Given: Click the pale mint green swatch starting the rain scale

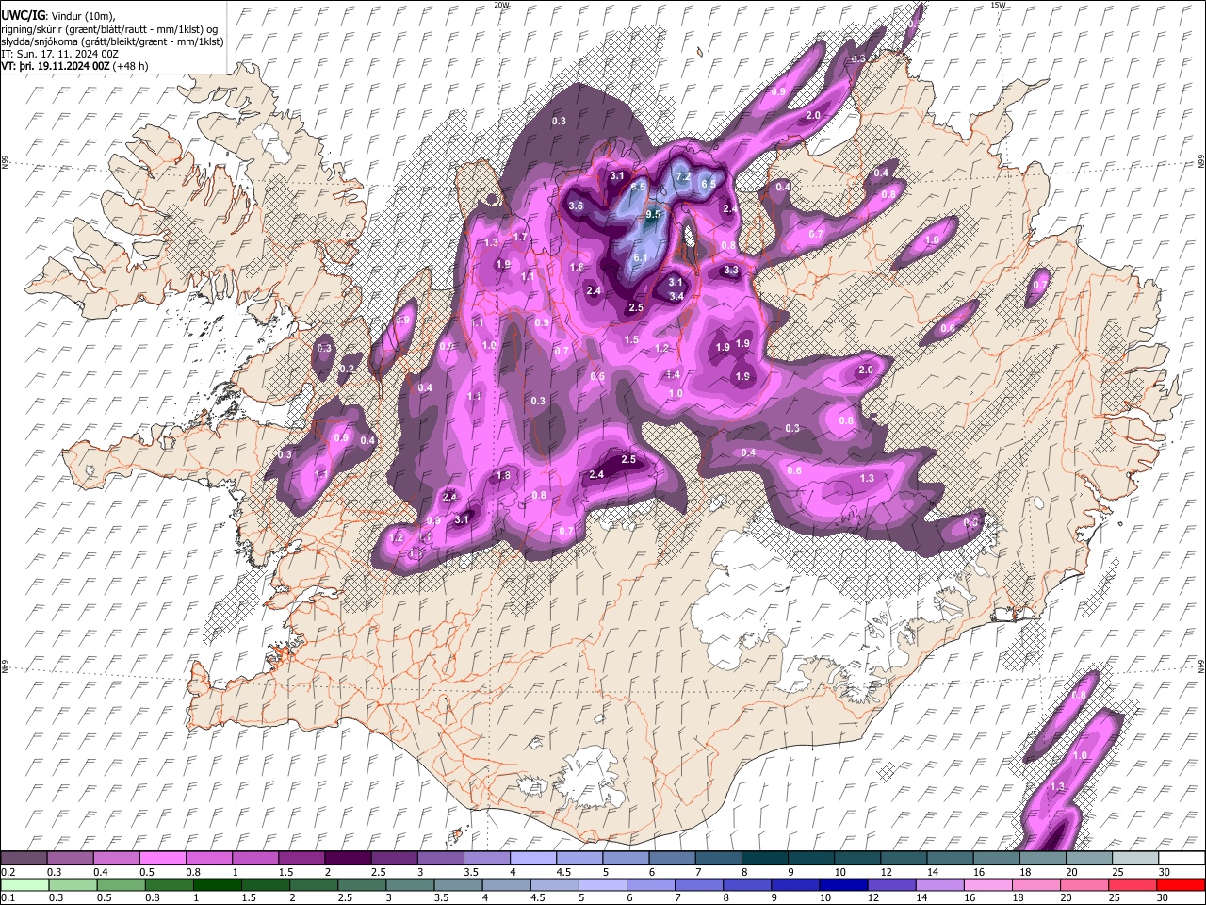Looking at the screenshot, I should tap(24, 884).
